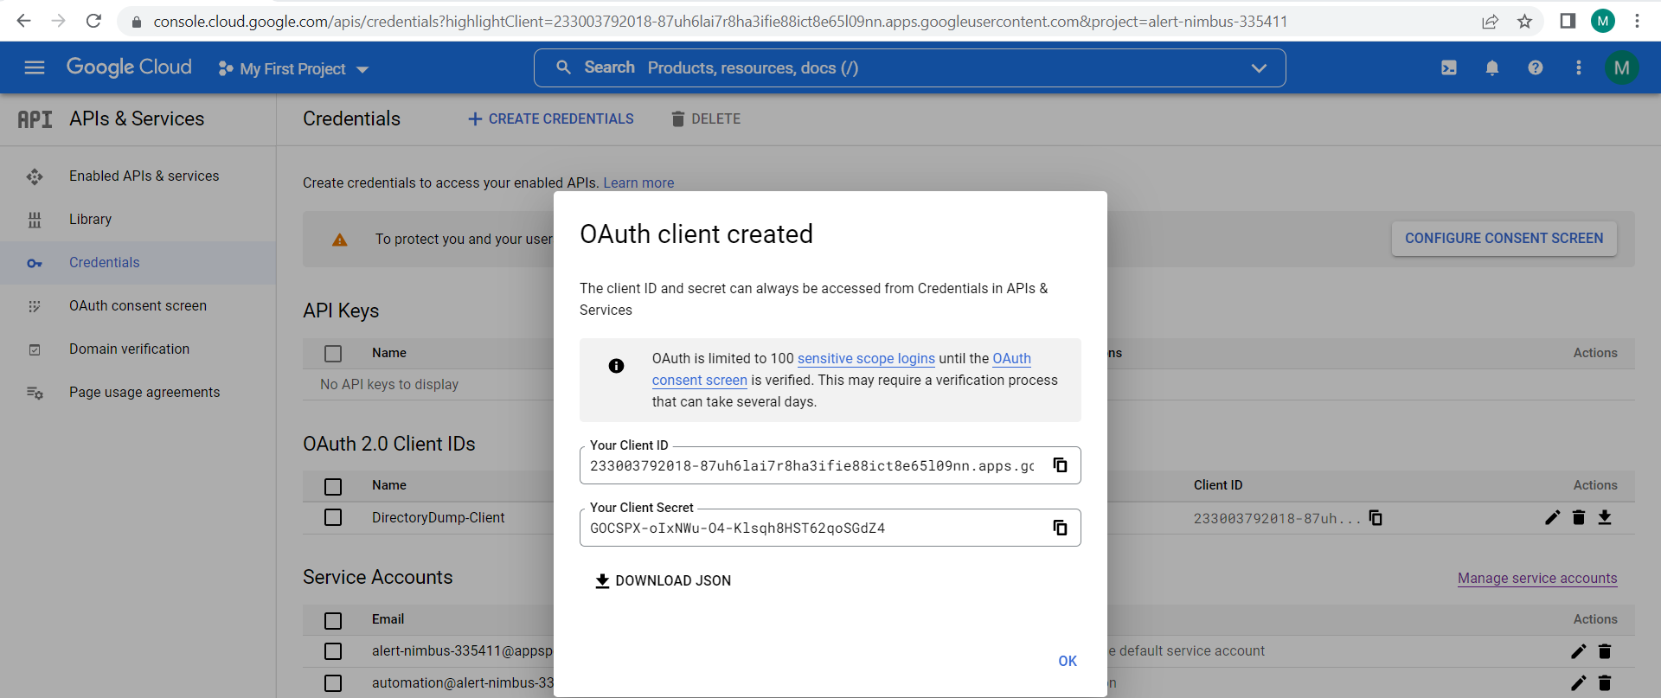Share this page via share icon
The width and height of the screenshot is (1661, 698).
point(1490,22)
